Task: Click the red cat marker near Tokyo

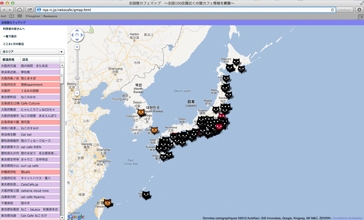Action: (x=219, y=127)
